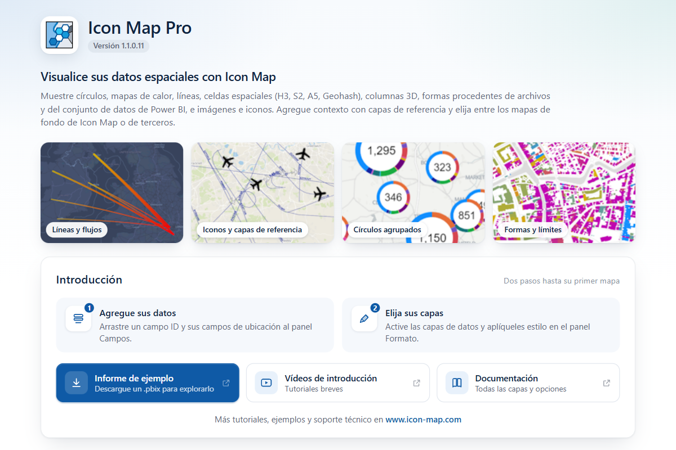Image resolution: width=676 pixels, height=450 pixels.
Task: Click the layers icon beside Agregue sus datos
Action: (x=78, y=318)
